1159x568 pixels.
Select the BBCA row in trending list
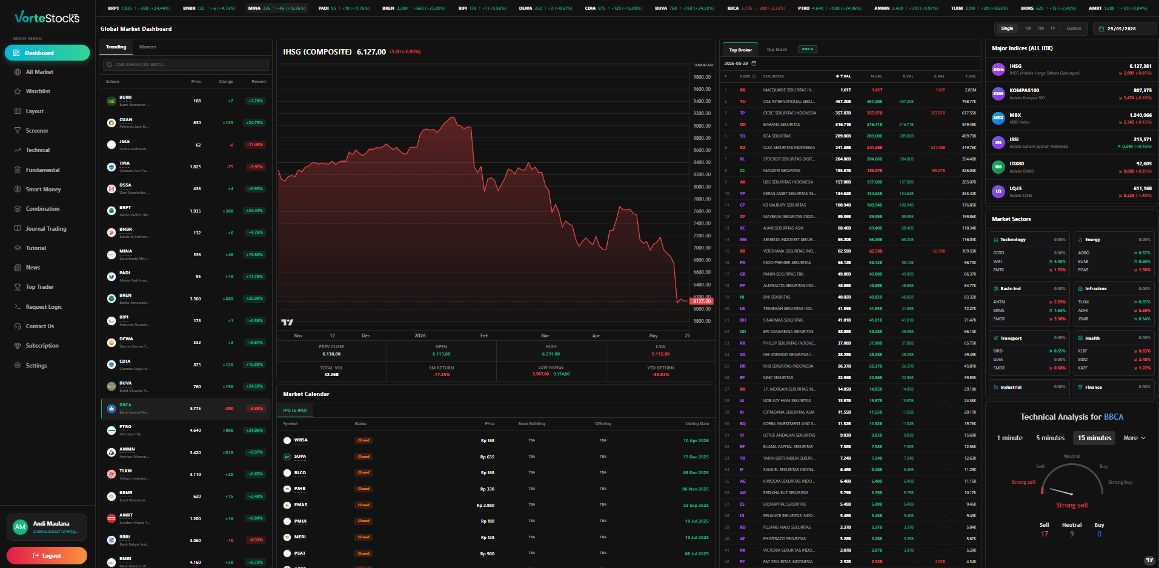[x=185, y=409]
